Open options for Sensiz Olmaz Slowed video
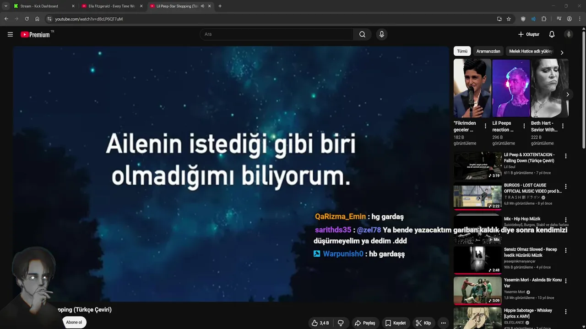This screenshot has height=329, width=586. 566,250
